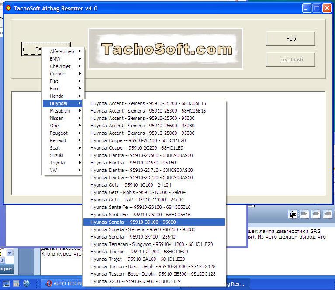Select highlighted Hyundai Sonata 95910-3D100

154,222
